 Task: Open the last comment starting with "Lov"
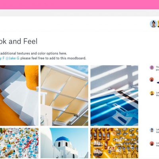click(157, 144)
